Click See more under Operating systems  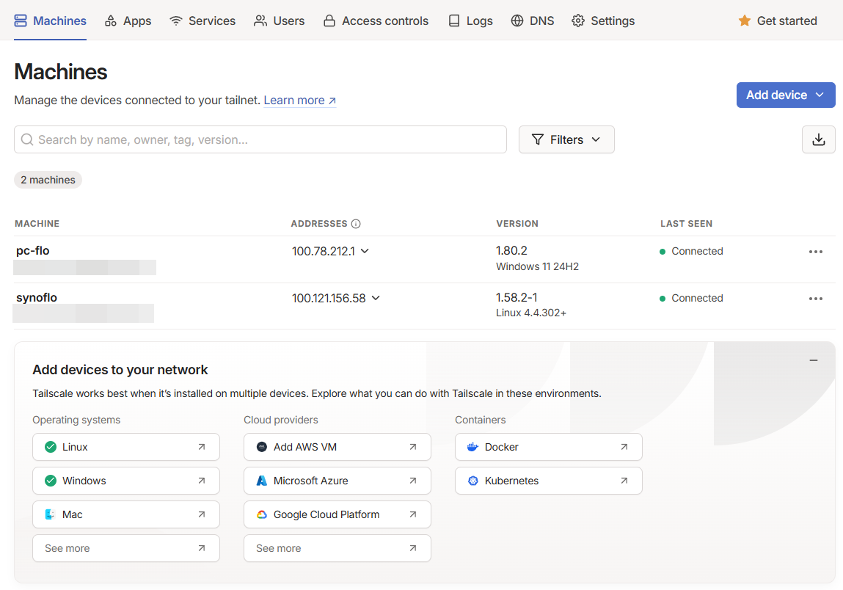coord(125,548)
